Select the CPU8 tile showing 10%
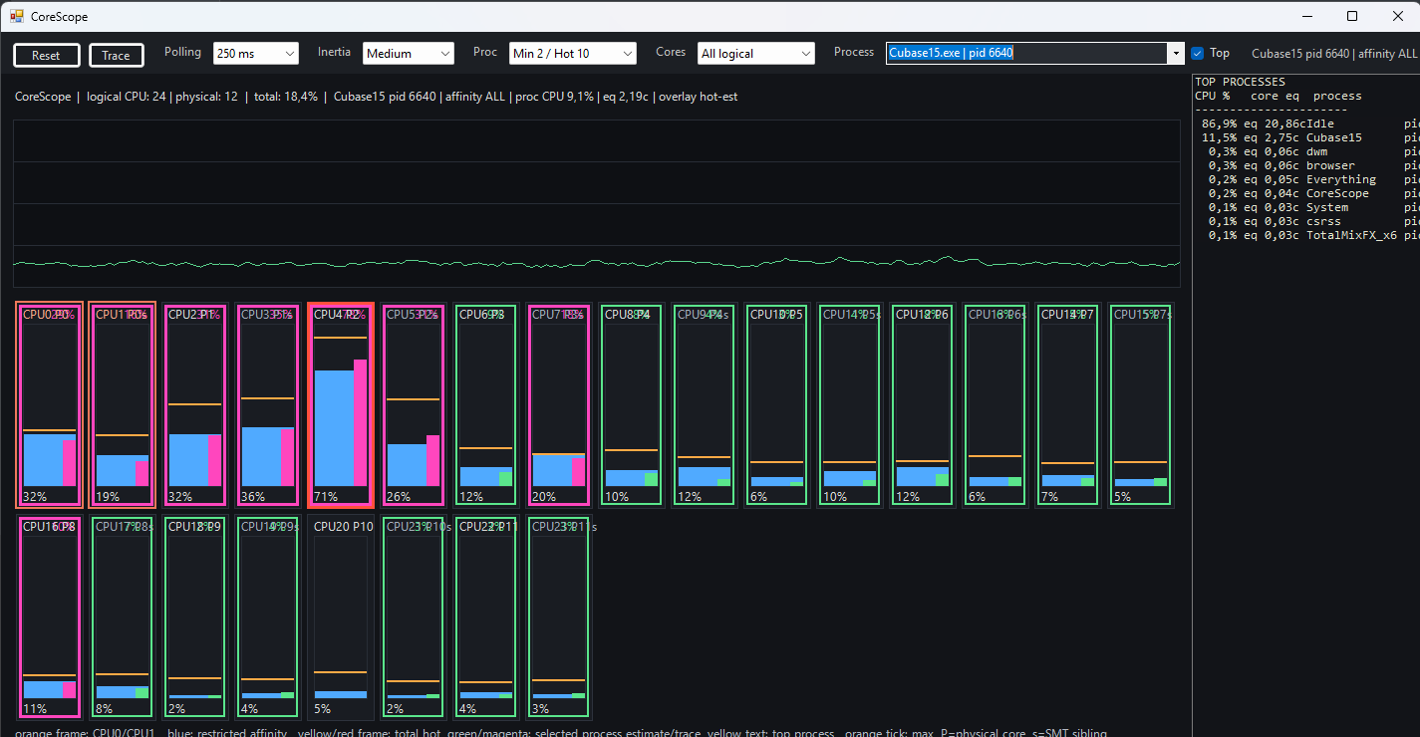The image size is (1420, 737). pyautogui.click(x=632, y=405)
